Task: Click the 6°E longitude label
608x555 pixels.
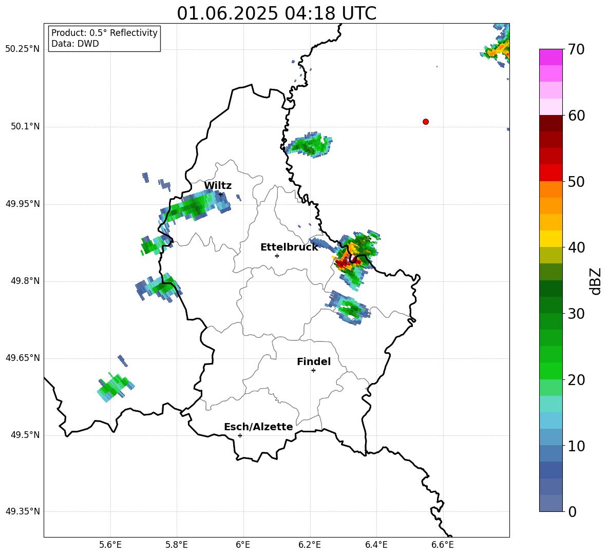Action: 243,545
